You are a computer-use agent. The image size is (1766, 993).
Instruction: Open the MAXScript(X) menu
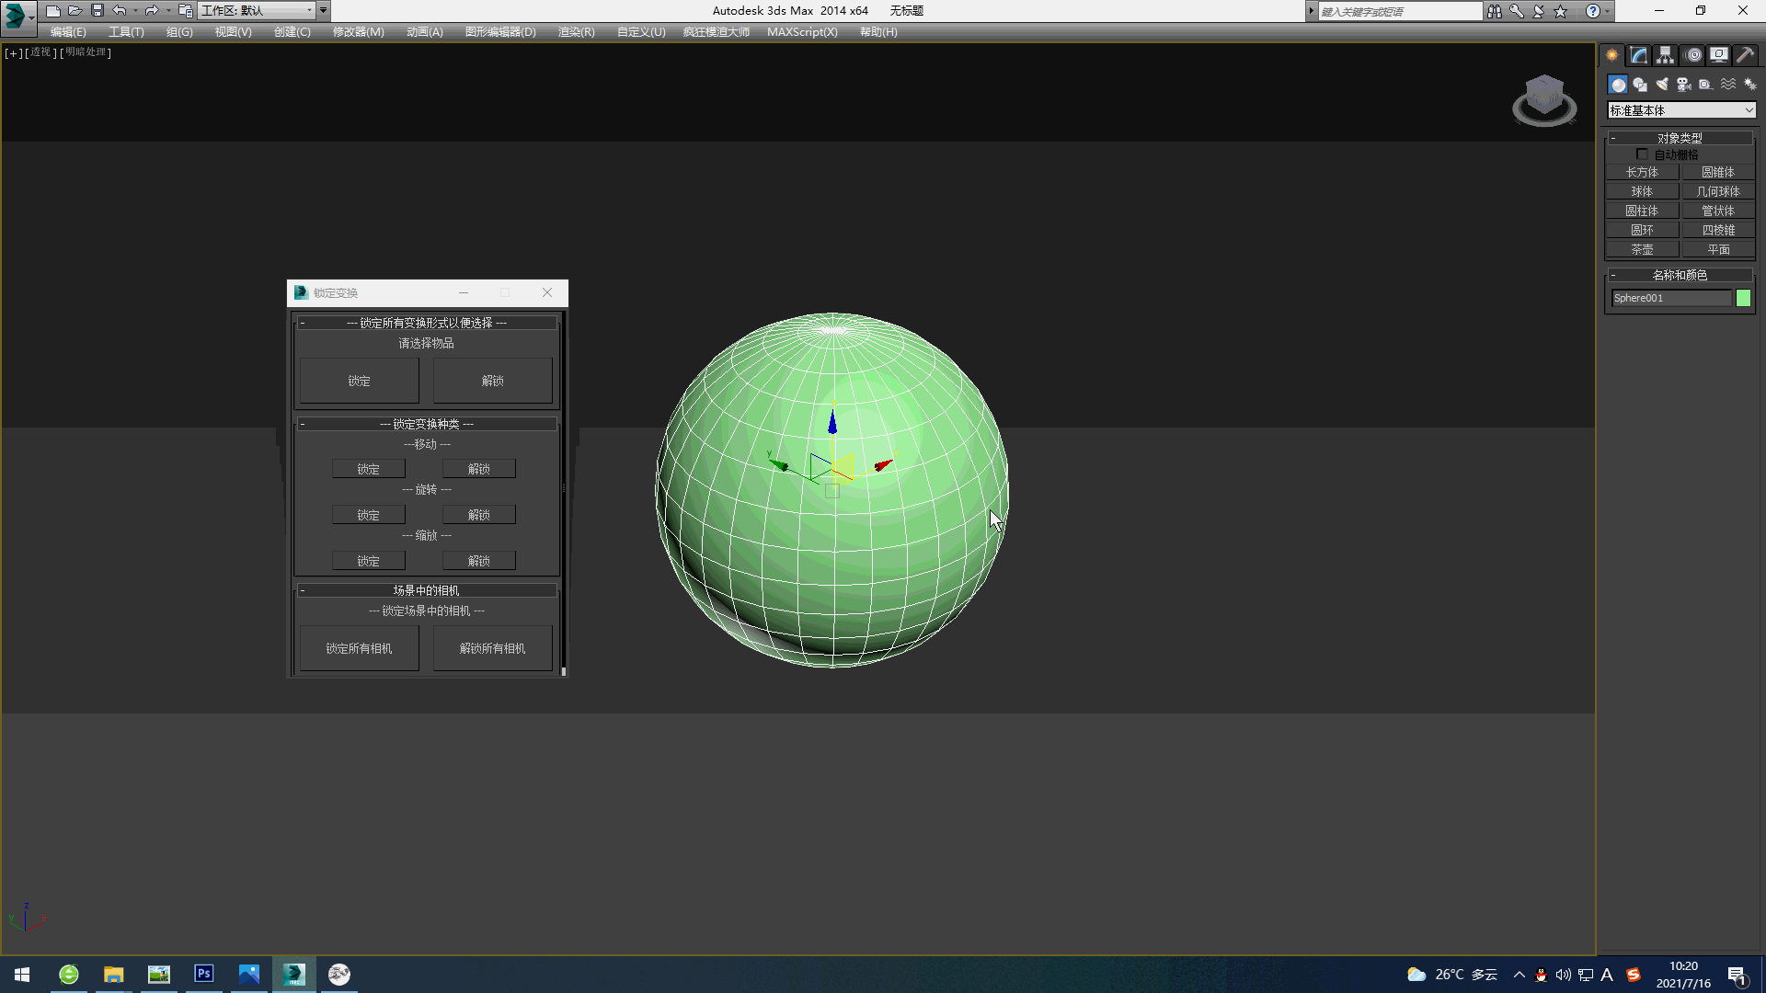pyautogui.click(x=802, y=32)
